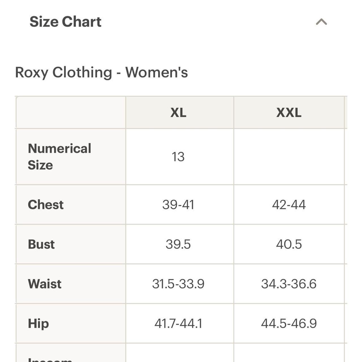Screen dimensions: 362x362
Task: Select the XL waist value 31.5-33.9
Action: pos(178,284)
